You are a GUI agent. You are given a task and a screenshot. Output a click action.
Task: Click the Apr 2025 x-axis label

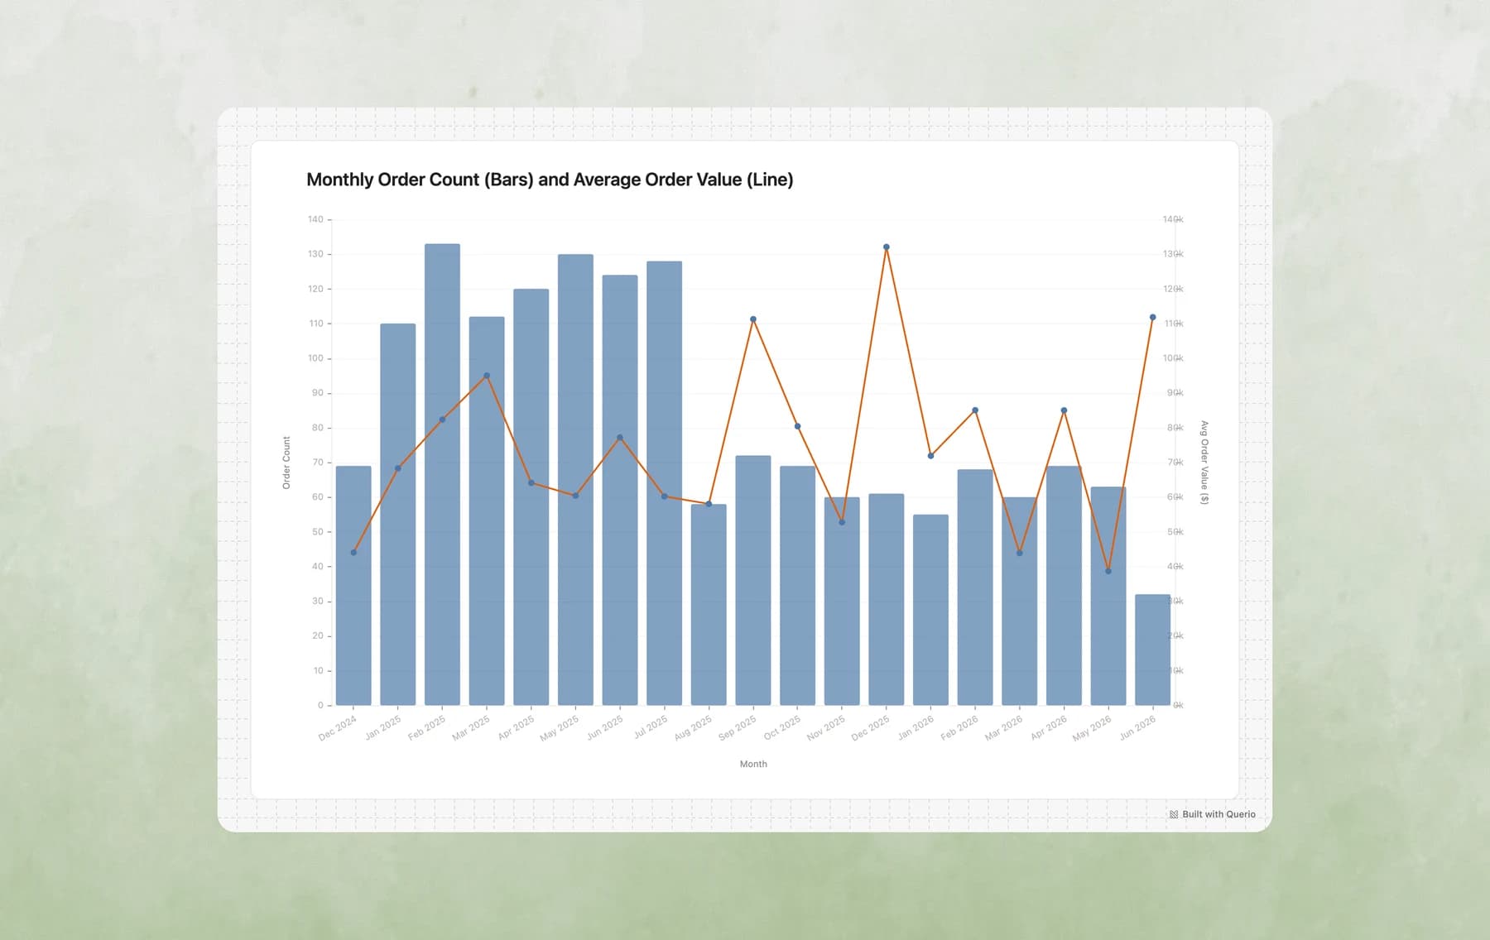[517, 727]
